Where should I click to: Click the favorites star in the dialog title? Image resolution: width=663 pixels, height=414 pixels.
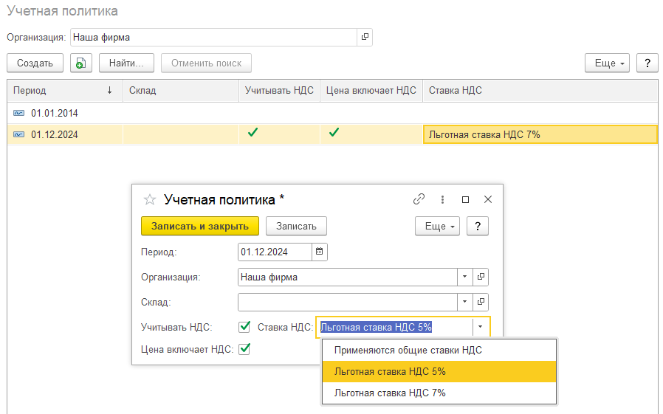coord(150,199)
